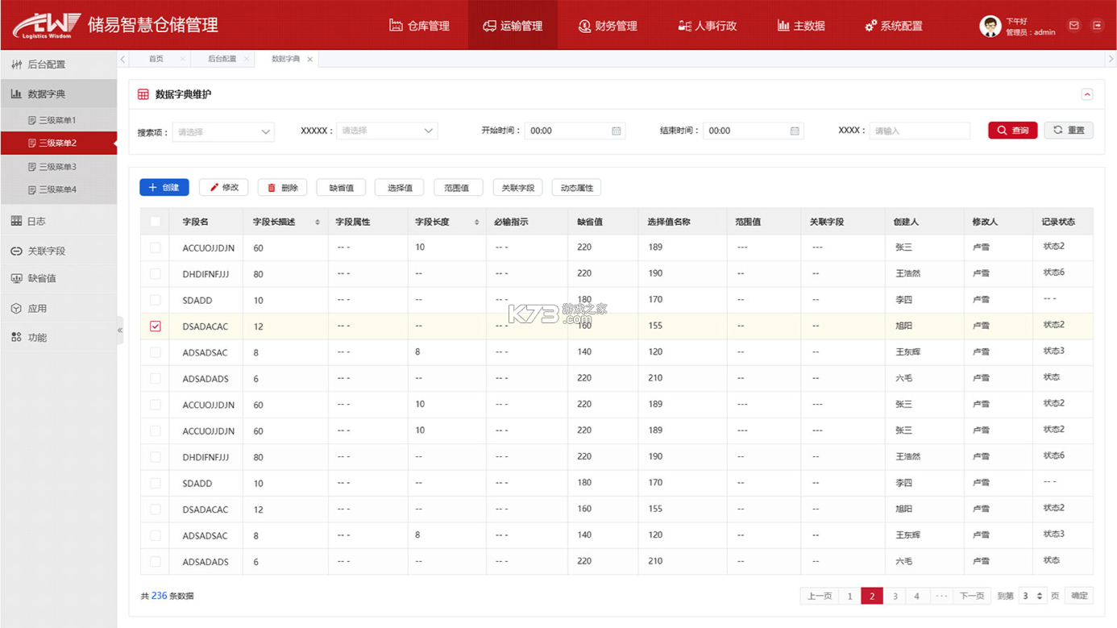The width and height of the screenshot is (1117, 628).
Task: Click the page number stepper arrows
Action: coord(1040,596)
